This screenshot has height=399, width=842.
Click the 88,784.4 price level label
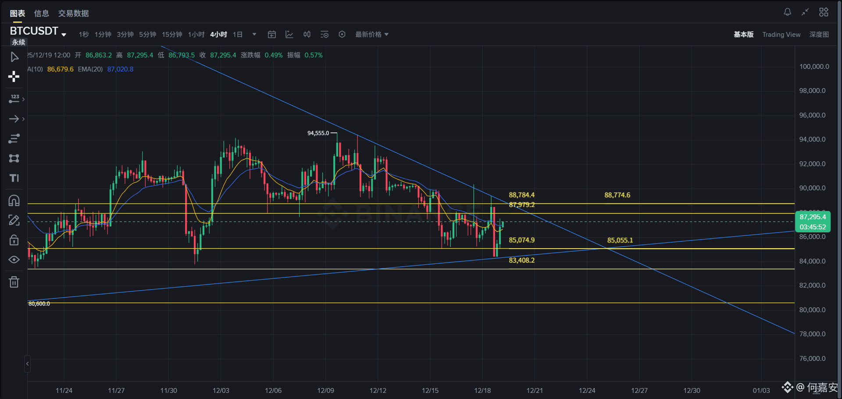(521, 195)
